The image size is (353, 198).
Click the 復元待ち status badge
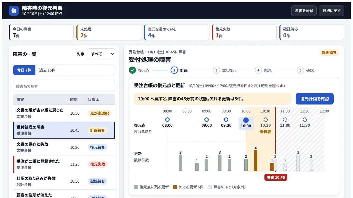pyautogui.click(x=98, y=147)
